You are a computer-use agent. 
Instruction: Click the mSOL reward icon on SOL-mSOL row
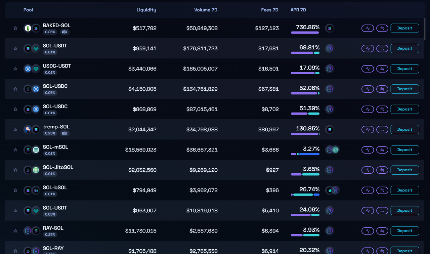(335, 150)
